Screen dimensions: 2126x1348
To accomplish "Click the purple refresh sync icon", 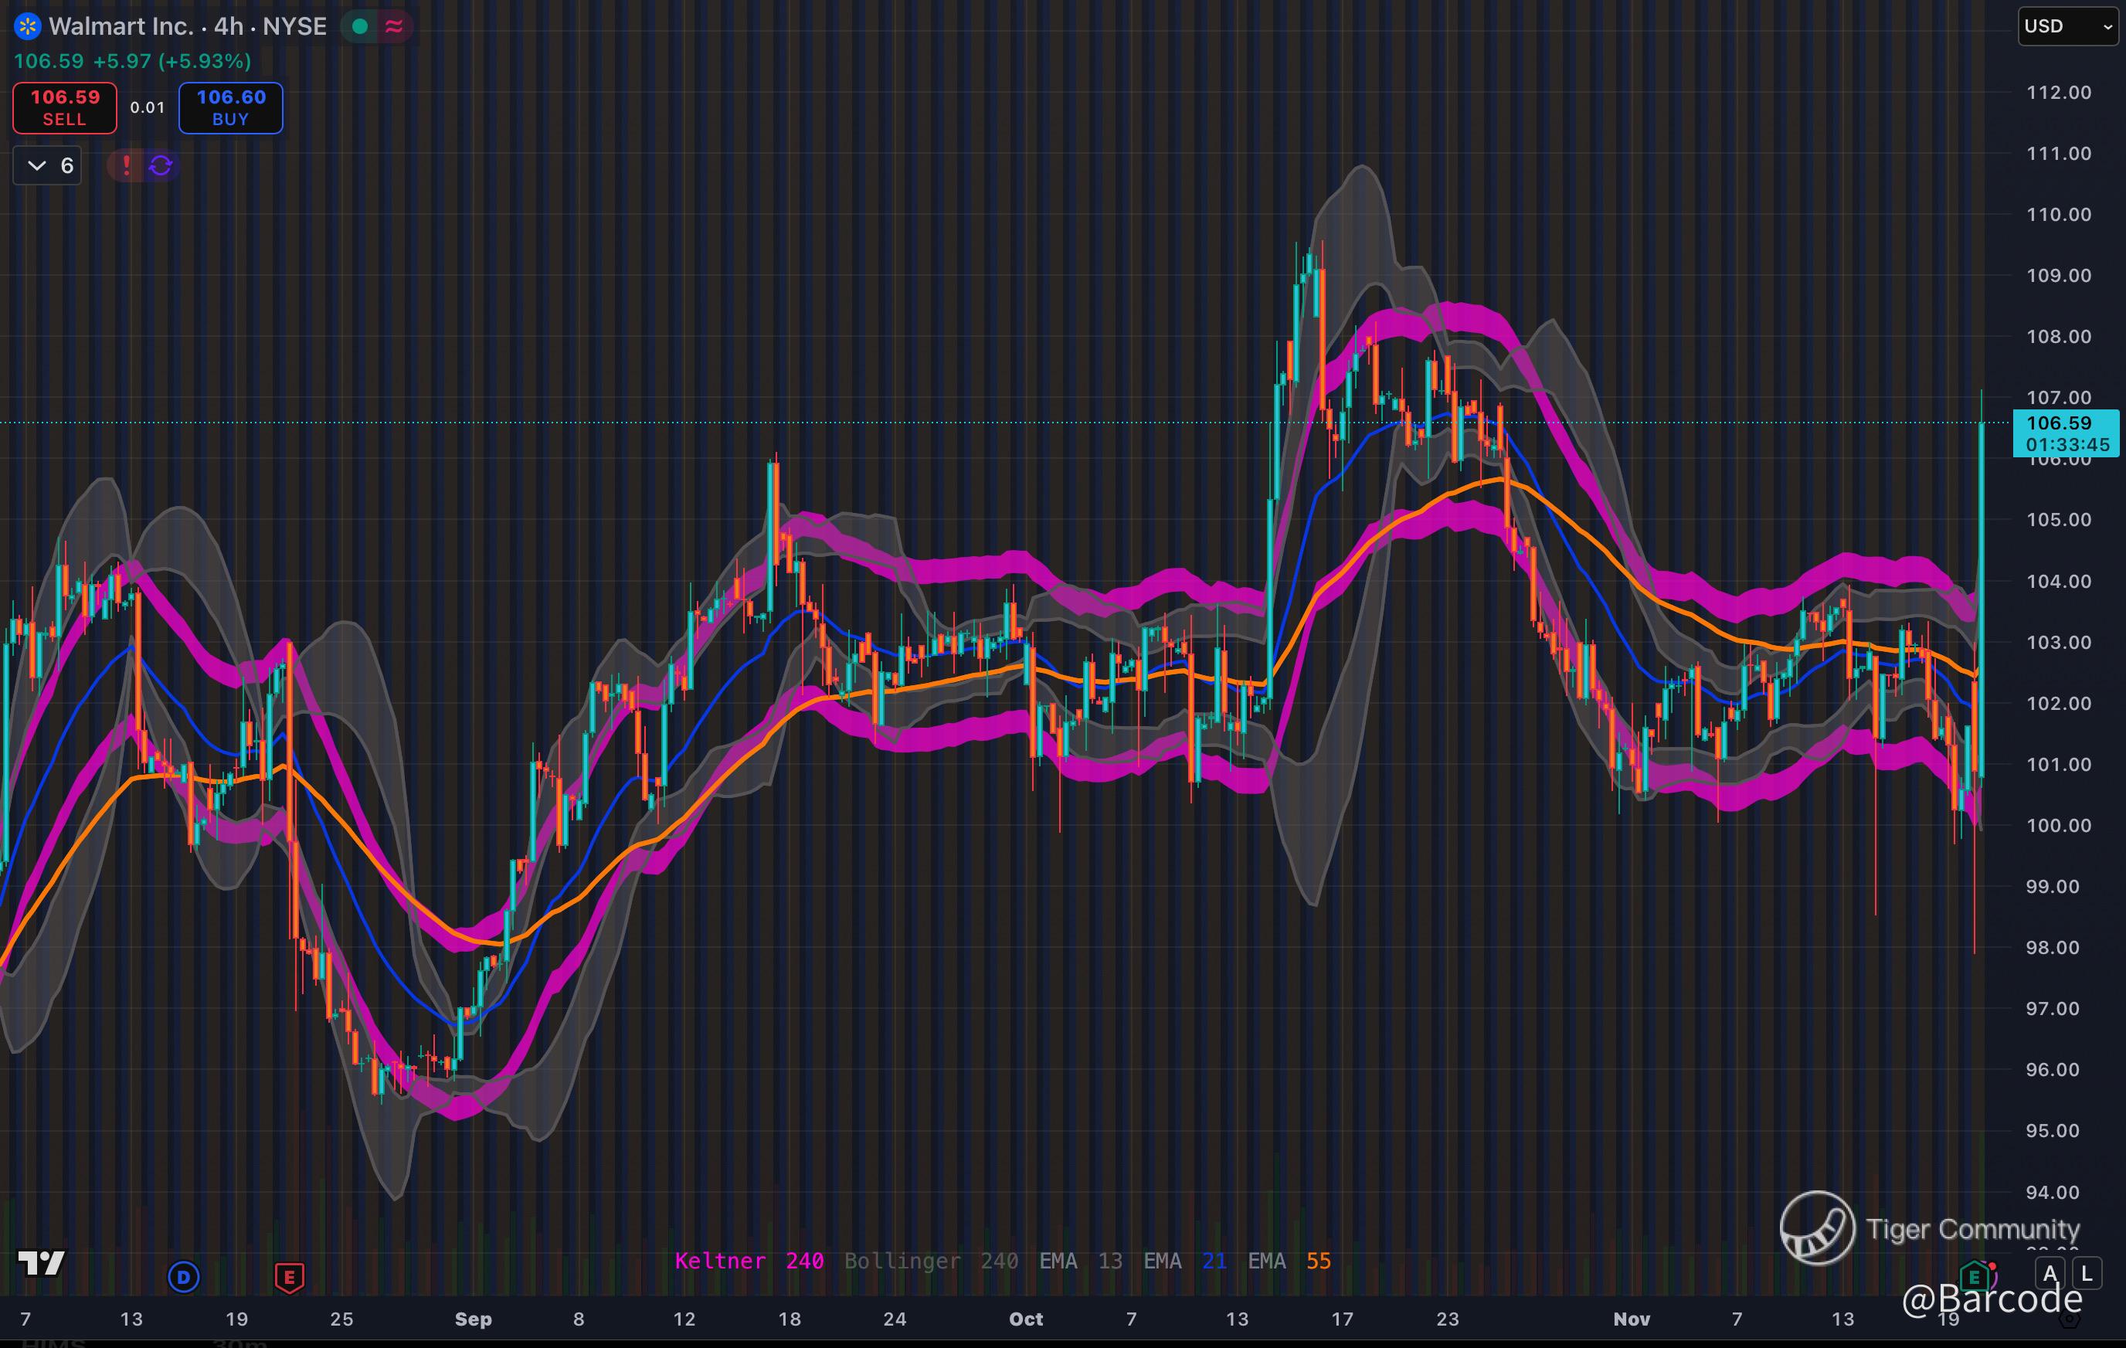I will (x=161, y=165).
